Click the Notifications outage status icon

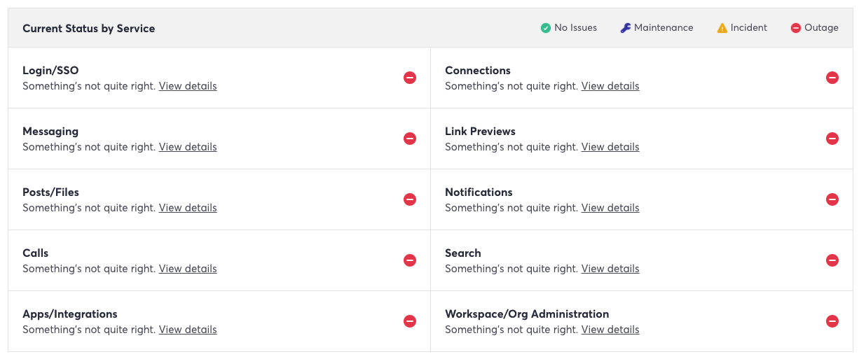coord(832,199)
